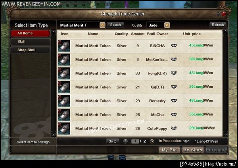Click the Refresh button
Image resolution: width=238 pixels, height=168 pixels.
[x=218, y=25]
